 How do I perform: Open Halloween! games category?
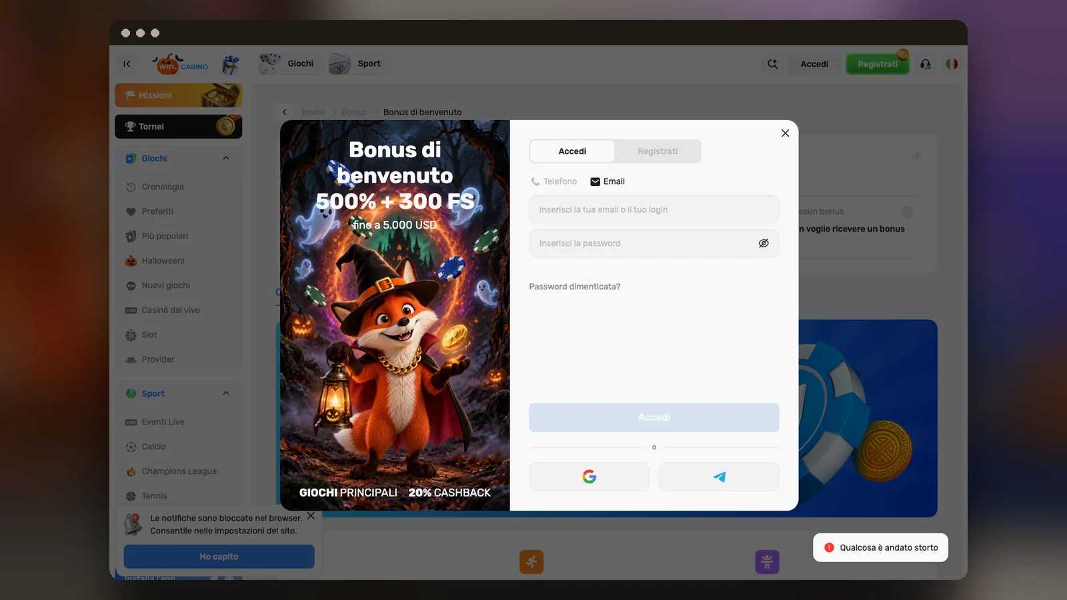tap(163, 261)
